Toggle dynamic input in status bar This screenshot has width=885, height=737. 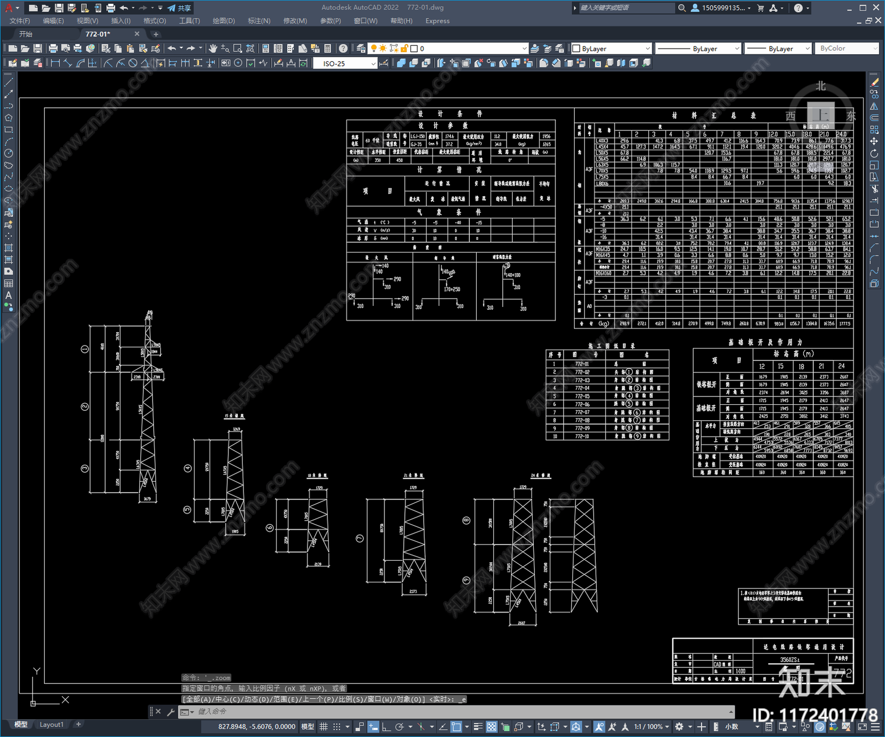[373, 726]
